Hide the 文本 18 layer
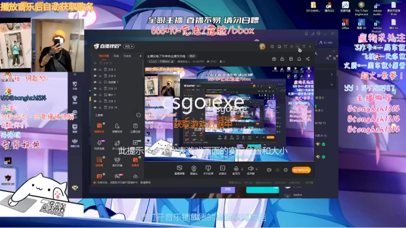The image size is (406, 228). (95, 107)
